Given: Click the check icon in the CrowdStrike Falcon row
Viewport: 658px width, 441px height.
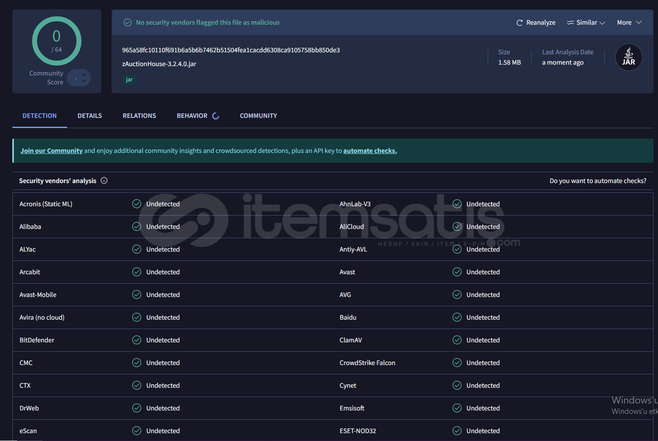Looking at the screenshot, I should click(457, 363).
